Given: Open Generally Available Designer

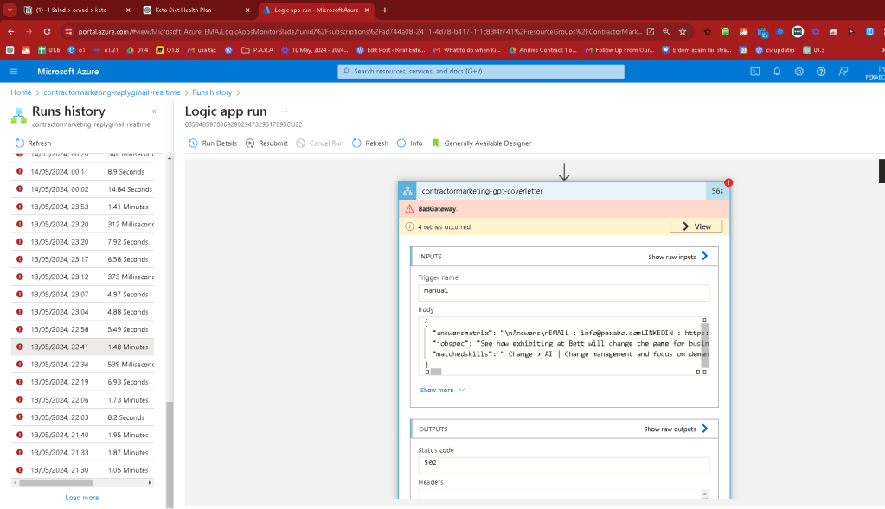Looking at the screenshot, I should [482, 143].
